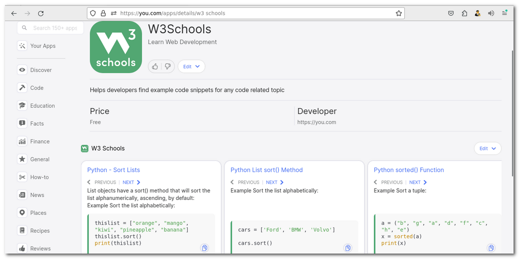View site security padlock info
Screen dimensions: 519x259
pyautogui.click(x=103, y=13)
